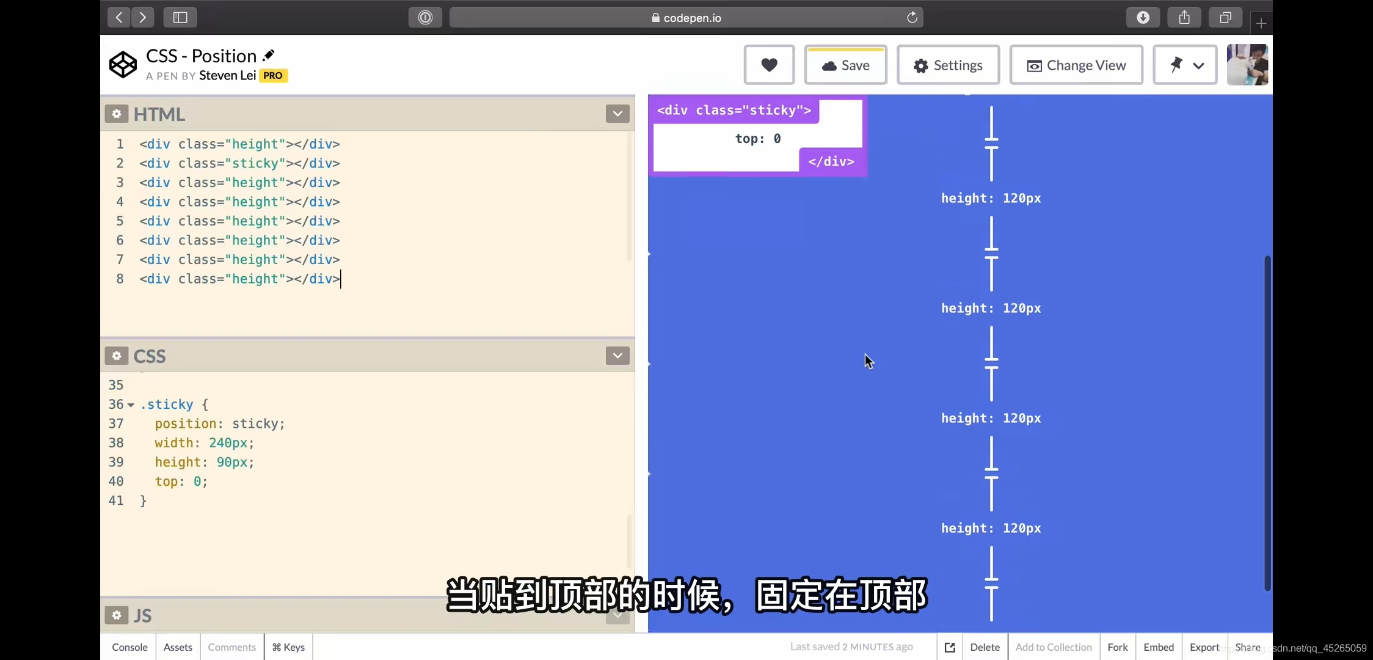Show keyboard shortcuts via Keys

click(288, 647)
